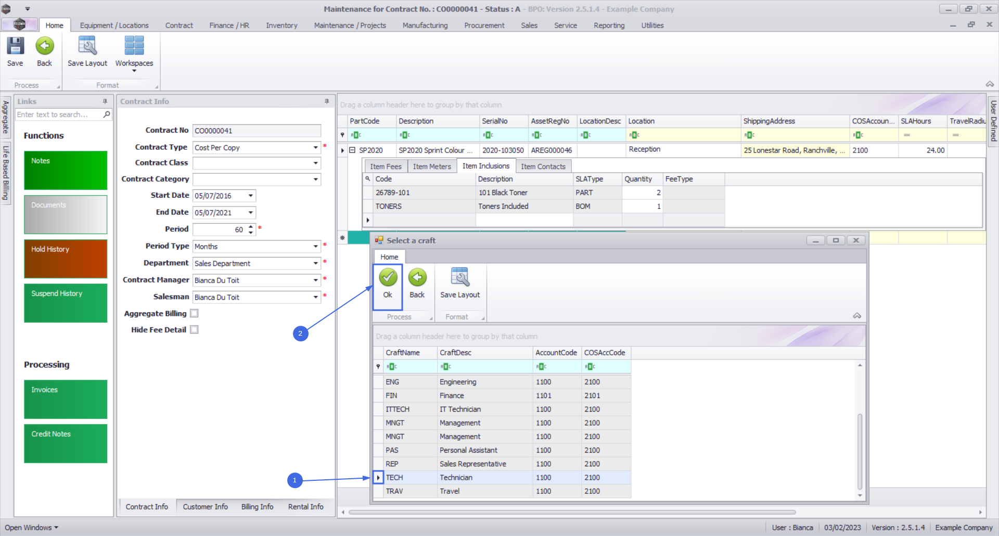Expand the Department dropdown list
The width and height of the screenshot is (999, 536).
point(315,263)
